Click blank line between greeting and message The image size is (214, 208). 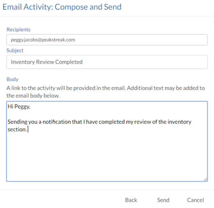[68, 114]
